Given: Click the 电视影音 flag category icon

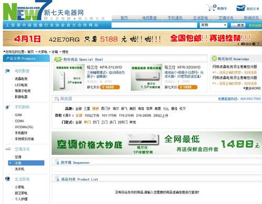Looking at the screenshot, I should [x=7, y=71].
